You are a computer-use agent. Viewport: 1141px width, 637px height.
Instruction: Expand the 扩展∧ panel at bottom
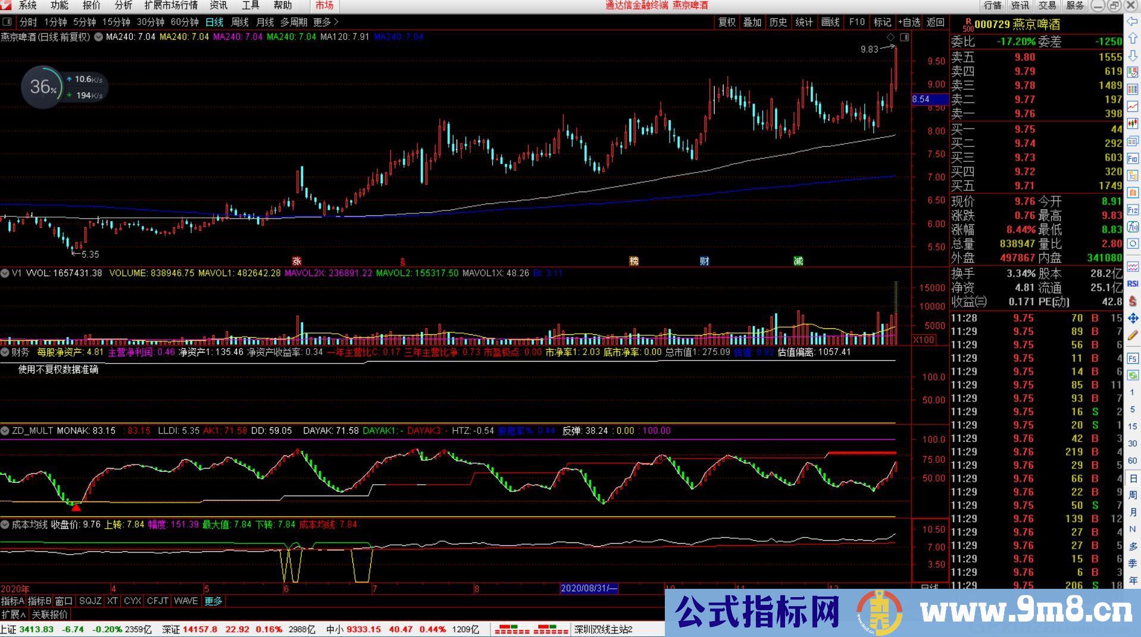pyautogui.click(x=14, y=614)
